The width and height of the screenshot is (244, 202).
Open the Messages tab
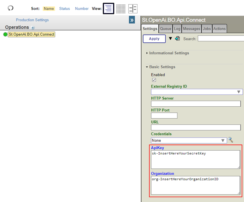tap(191, 29)
